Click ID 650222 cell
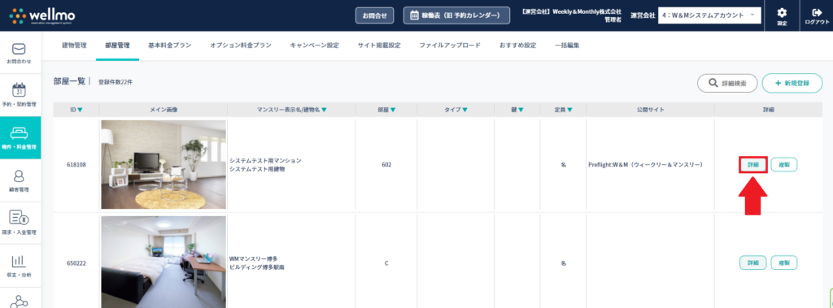 pyautogui.click(x=76, y=262)
